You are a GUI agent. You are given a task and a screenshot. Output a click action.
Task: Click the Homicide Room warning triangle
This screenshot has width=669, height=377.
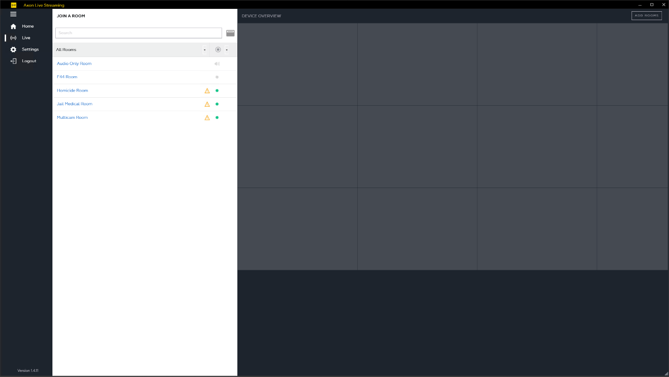tap(207, 91)
